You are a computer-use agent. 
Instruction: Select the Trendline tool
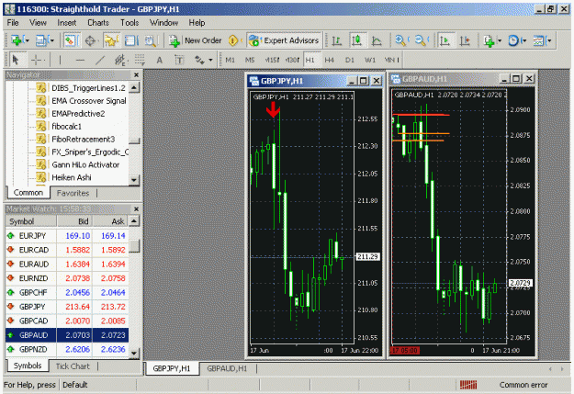click(x=99, y=60)
